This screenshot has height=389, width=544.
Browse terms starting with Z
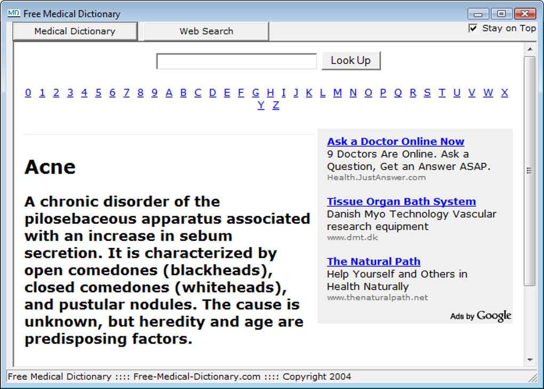point(276,105)
